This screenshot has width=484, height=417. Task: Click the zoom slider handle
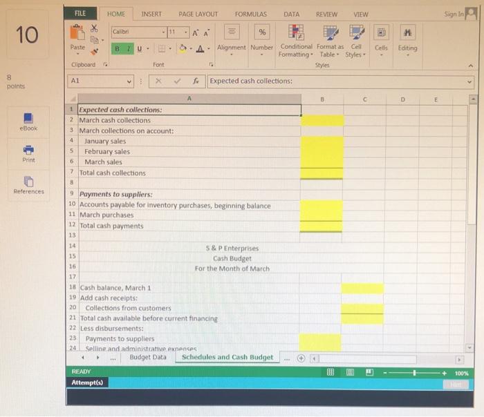(414, 373)
